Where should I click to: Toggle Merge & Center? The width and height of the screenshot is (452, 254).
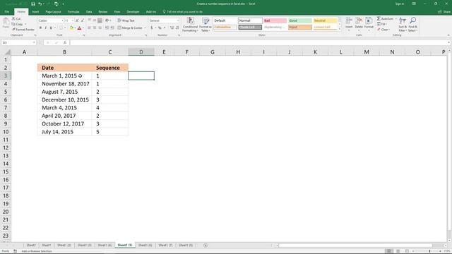[x=130, y=28]
